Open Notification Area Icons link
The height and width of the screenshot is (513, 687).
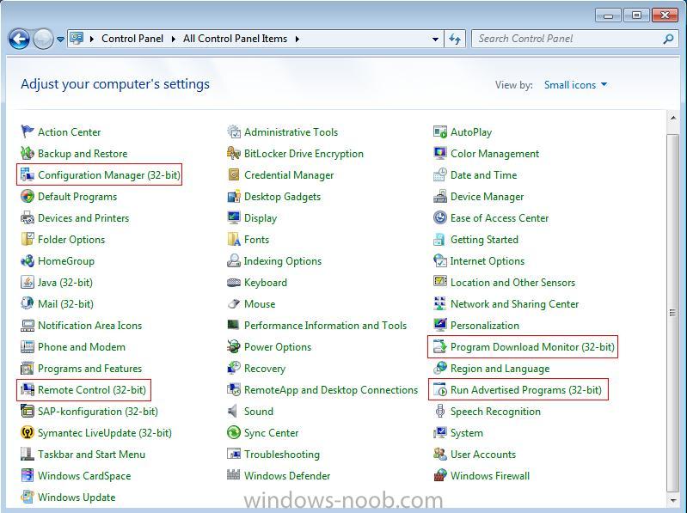coord(89,325)
